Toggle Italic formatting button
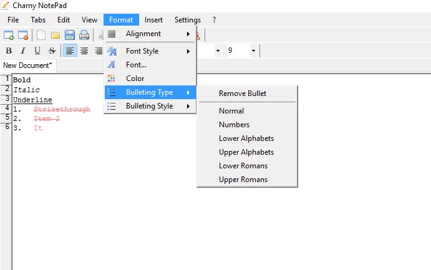 point(23,51)
